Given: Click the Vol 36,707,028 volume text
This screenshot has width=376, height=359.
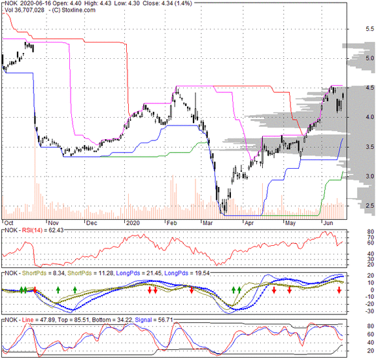Looking at the screenshot, I should (24, 10).
